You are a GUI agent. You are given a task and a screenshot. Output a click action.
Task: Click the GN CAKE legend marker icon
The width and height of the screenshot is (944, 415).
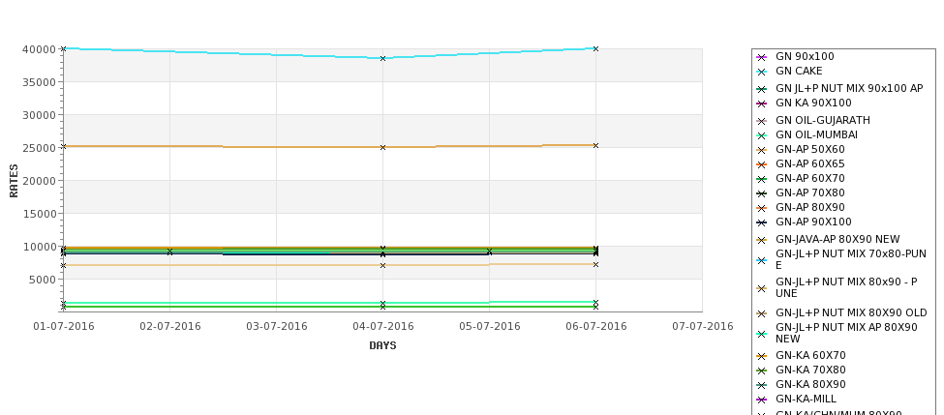click(x=762, y=73)
